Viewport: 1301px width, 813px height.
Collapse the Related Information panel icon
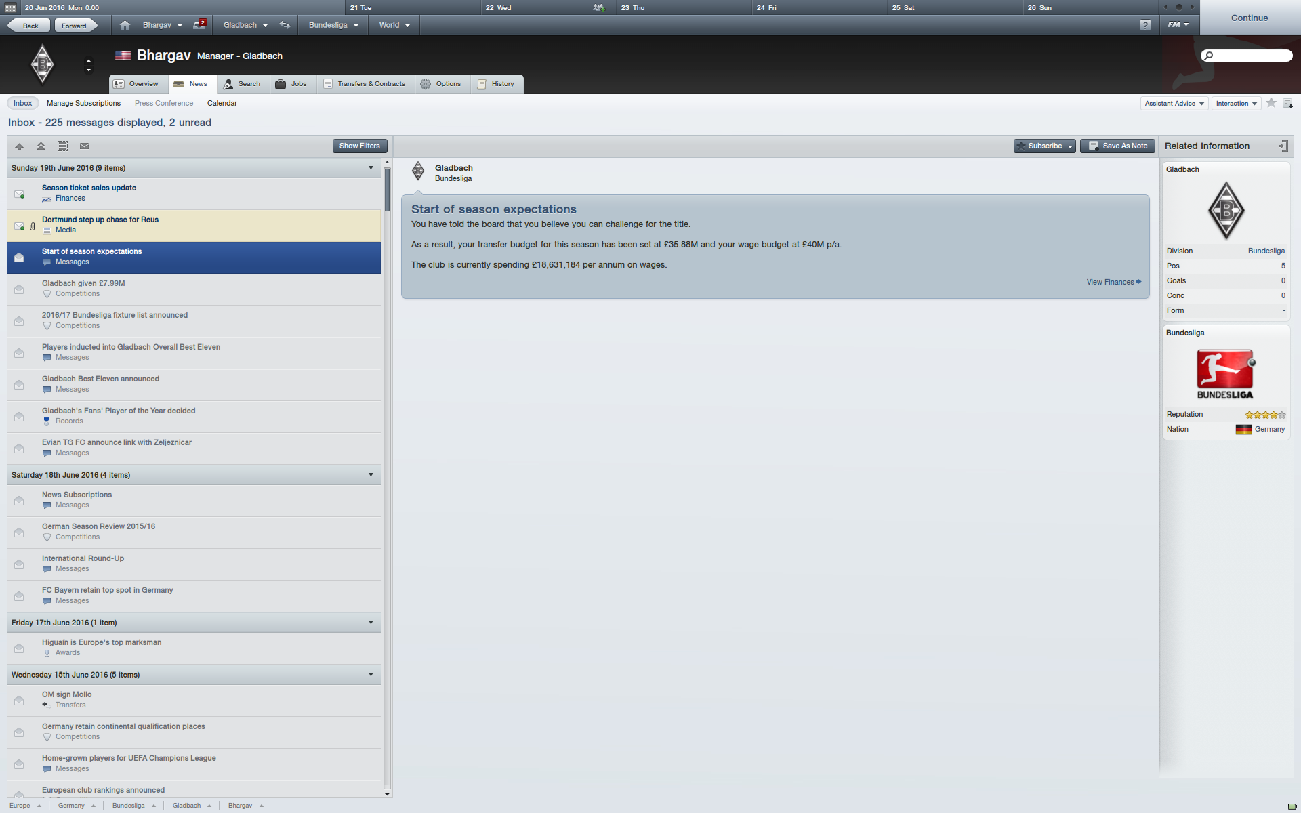(1283, 146)
